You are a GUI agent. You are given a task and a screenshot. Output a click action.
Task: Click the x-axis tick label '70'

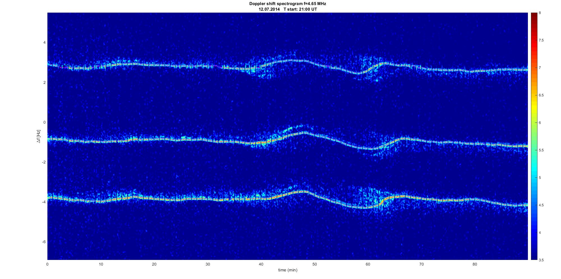421,264
